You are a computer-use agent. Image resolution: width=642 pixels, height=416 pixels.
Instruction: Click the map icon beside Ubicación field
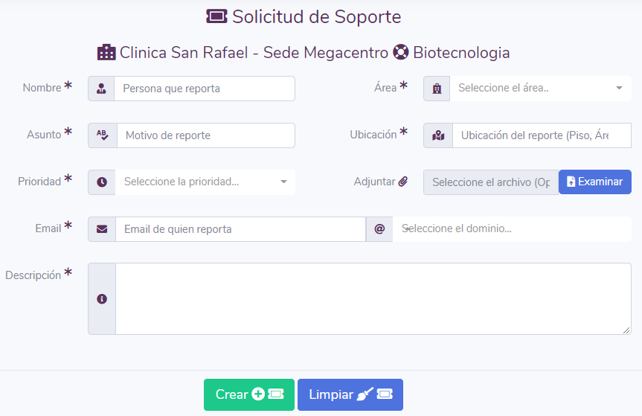coord(438,135)
